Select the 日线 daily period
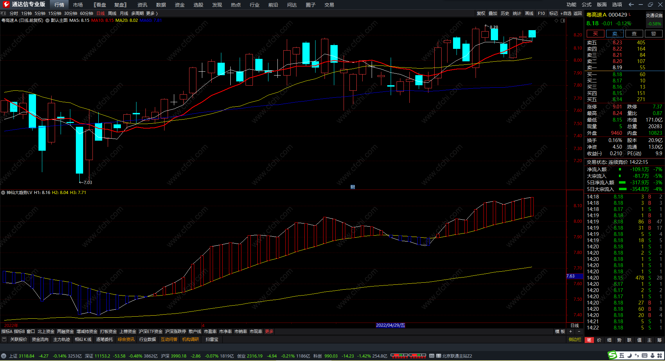665x361 pixels. coord(100,14)
